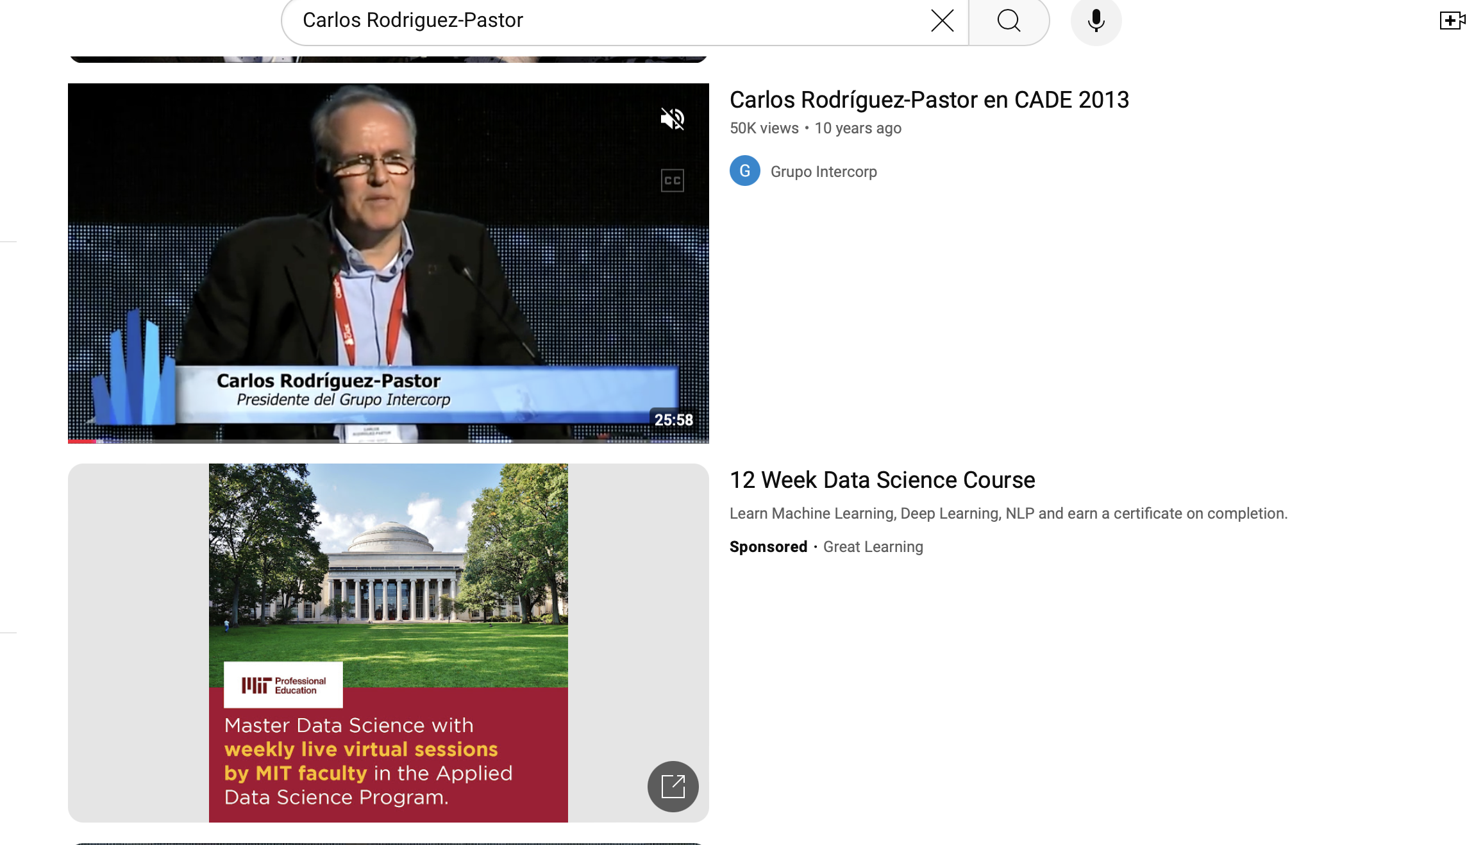Click the red video progress bar

82,441
